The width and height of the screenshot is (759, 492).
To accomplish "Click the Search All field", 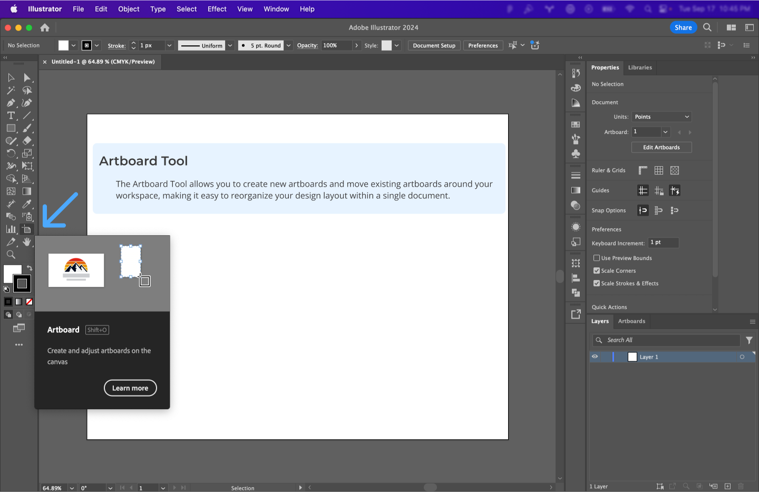I will point(667,340).
